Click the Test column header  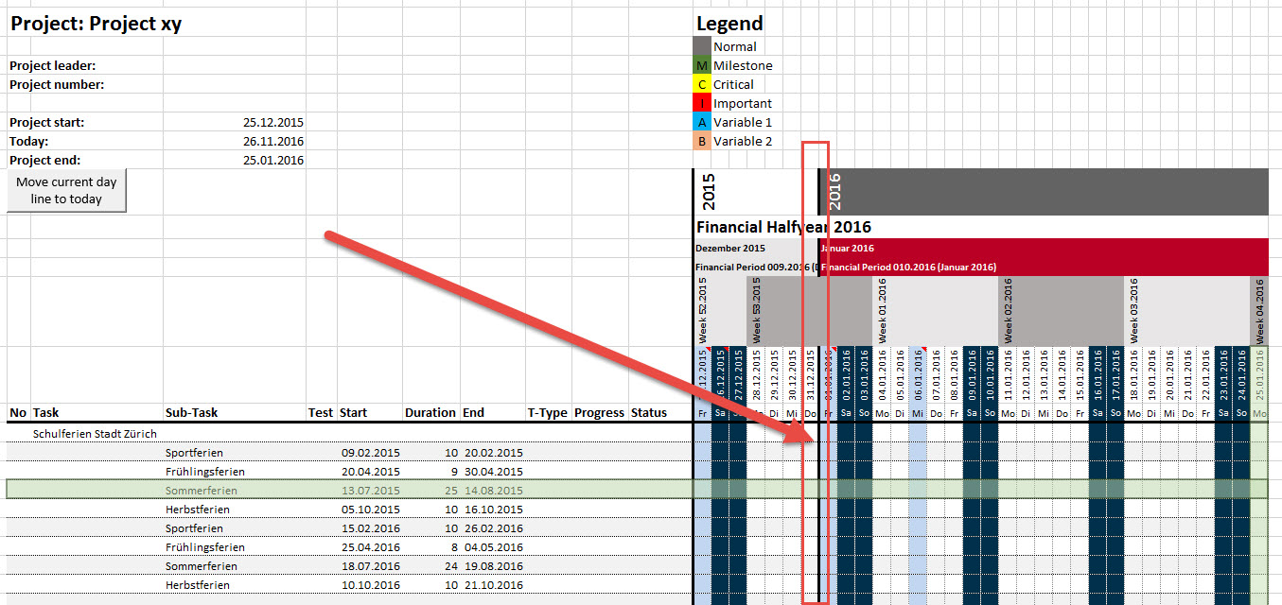pos(321,412)
